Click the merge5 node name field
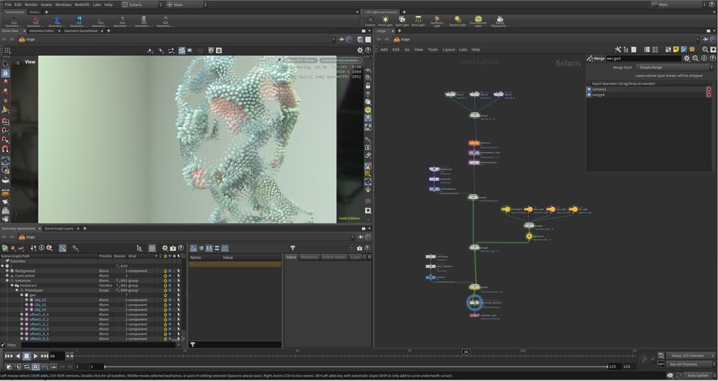 (x=643, y=58)
